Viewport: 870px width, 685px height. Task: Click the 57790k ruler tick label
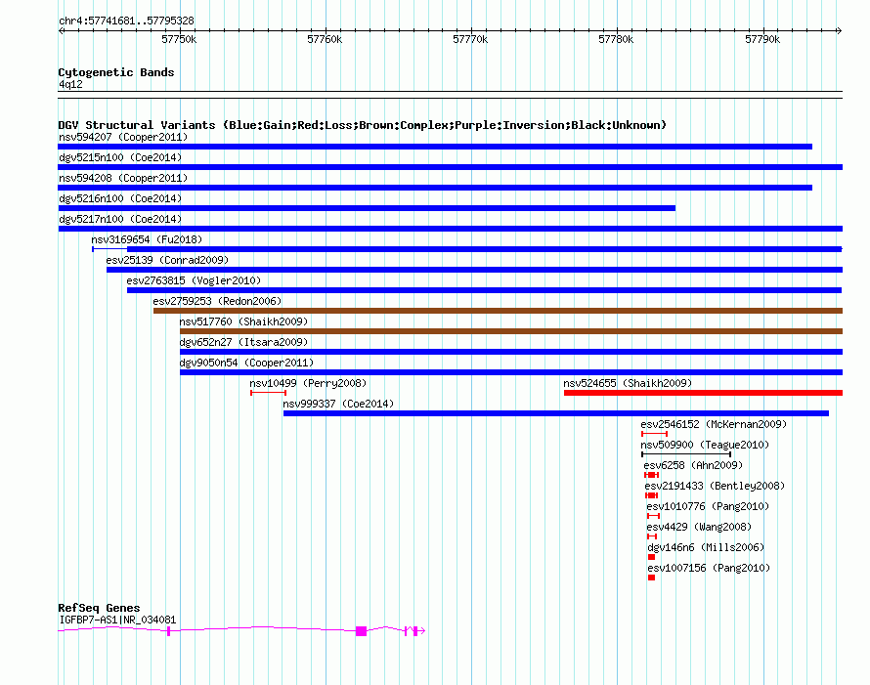762,39
